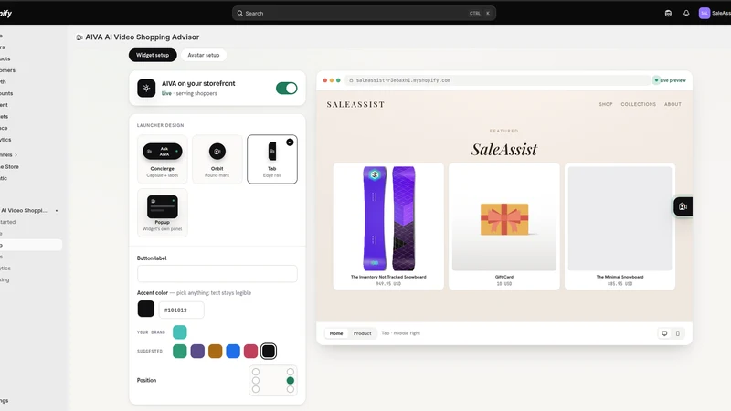Viewport: 731px width, 411px height.
Task: Click the AIVA storefront sparkle icon
Action: (x=146, y=88)
